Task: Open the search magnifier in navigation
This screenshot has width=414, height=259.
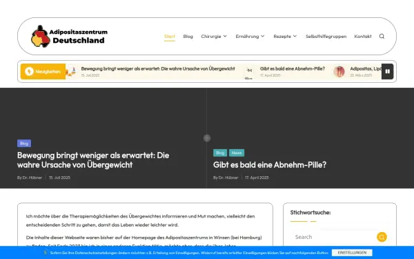Action: click(x=382, y=36)
